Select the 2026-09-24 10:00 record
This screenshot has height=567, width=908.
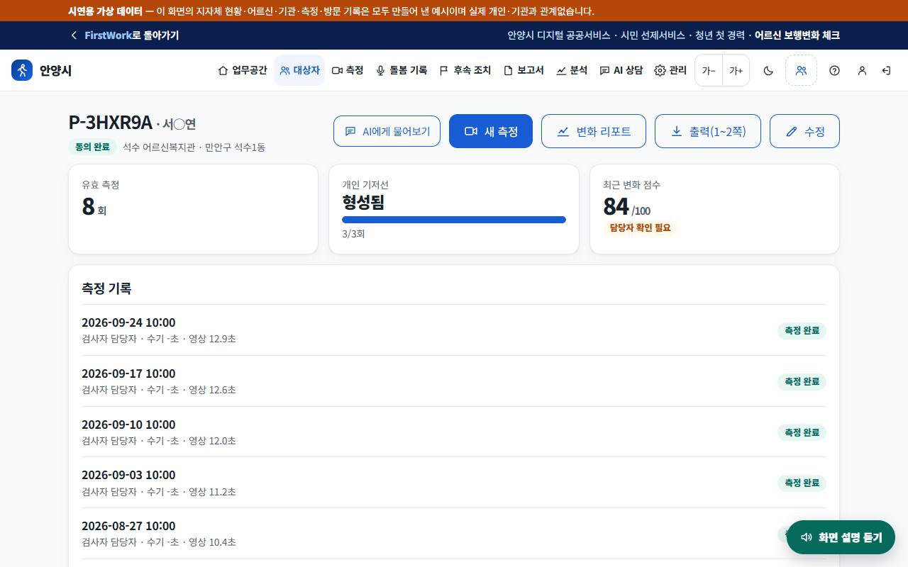(454, 330)
